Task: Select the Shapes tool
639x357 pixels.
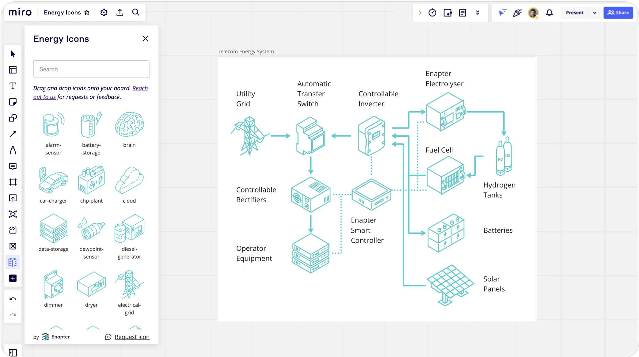Action: point(13,118)
